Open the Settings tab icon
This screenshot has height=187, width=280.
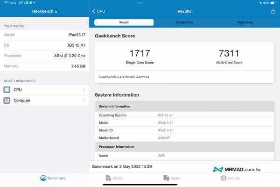coord(224,178)
